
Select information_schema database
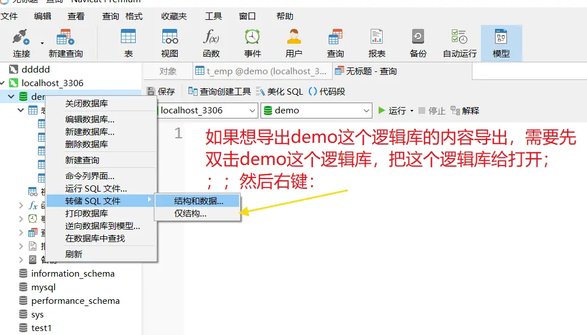pyautogui.click(x=73, y=273)
